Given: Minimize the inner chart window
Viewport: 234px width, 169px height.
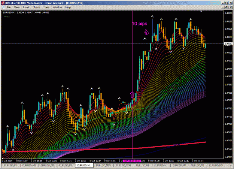Looking at the screenshot, I should 223,7.
